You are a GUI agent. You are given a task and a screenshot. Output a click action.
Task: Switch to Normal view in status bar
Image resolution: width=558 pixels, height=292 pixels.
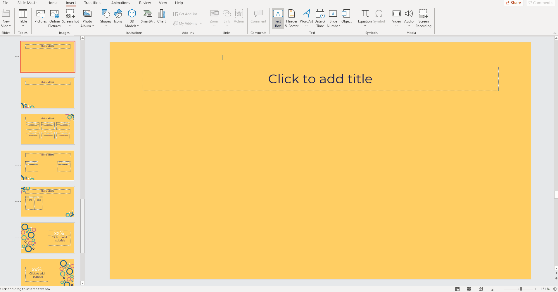[457, 289]
